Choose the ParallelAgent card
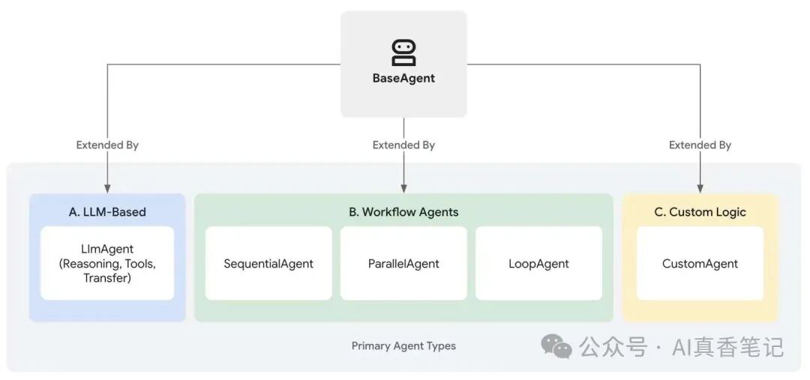 click(x=403, y=263)
